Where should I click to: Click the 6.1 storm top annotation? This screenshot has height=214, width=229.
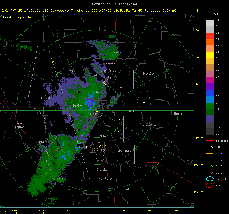[x=80, y=146]
